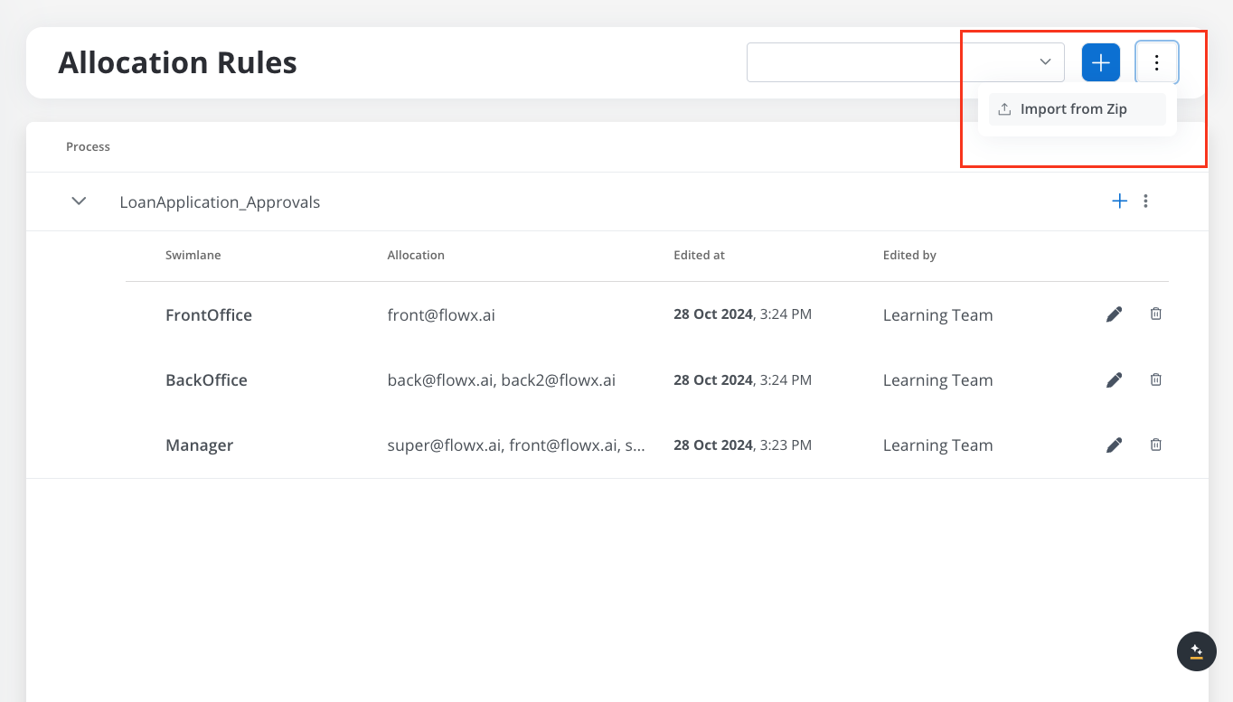Open LoanApplication_Approvals row three-dot menu
This screenshot has height=702, width=1233.
(1145, 201)
